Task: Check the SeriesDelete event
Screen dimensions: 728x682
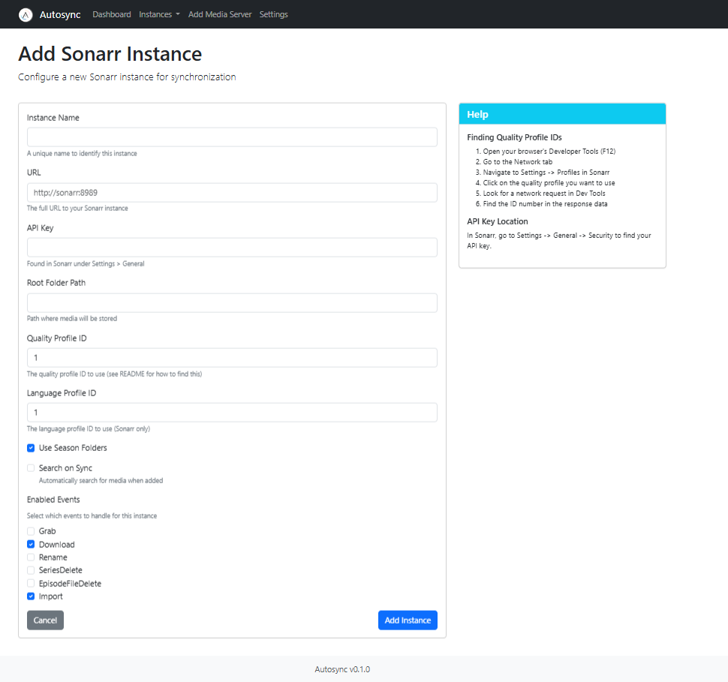Action: pyautogui.click(x=31, y=570)
